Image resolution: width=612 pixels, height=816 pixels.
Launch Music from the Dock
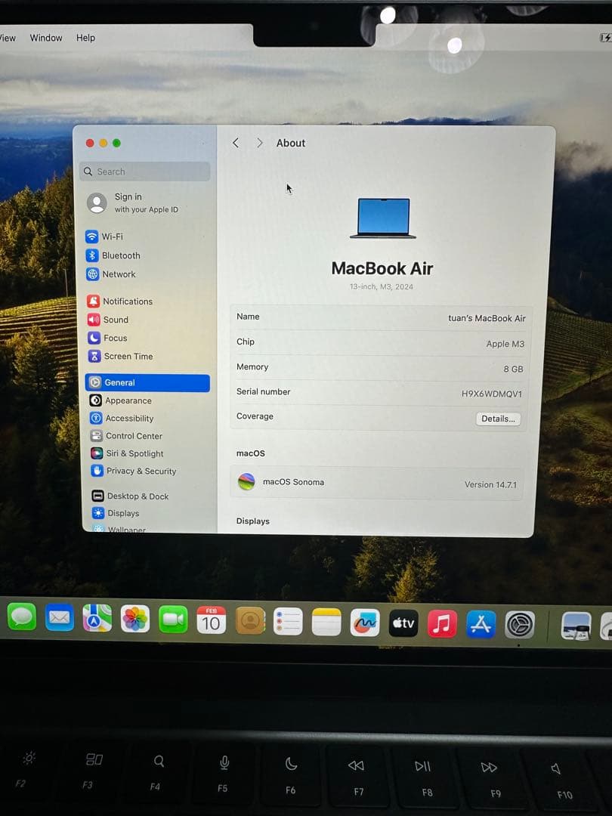[442, 623]
